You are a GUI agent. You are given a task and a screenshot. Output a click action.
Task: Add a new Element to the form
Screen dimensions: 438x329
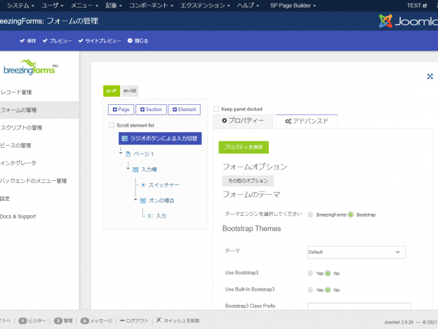click(184, 110)
